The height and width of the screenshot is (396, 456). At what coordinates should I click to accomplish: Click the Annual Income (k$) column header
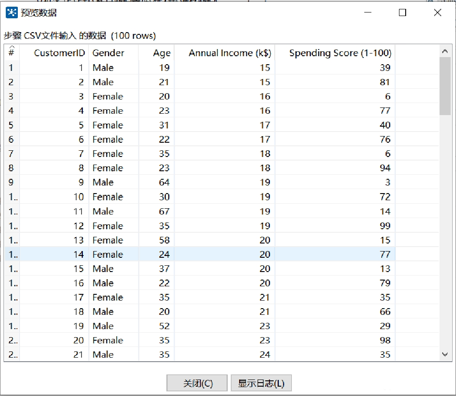[228, 53]
